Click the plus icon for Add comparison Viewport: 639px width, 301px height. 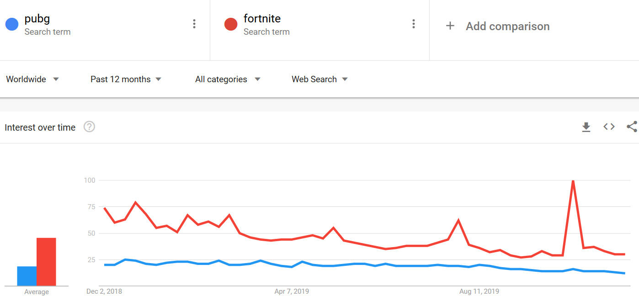pyautogui.click(x=450, y=26)
